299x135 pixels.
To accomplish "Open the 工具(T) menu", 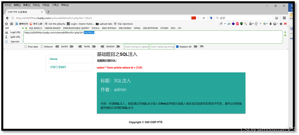I will 55,5.
